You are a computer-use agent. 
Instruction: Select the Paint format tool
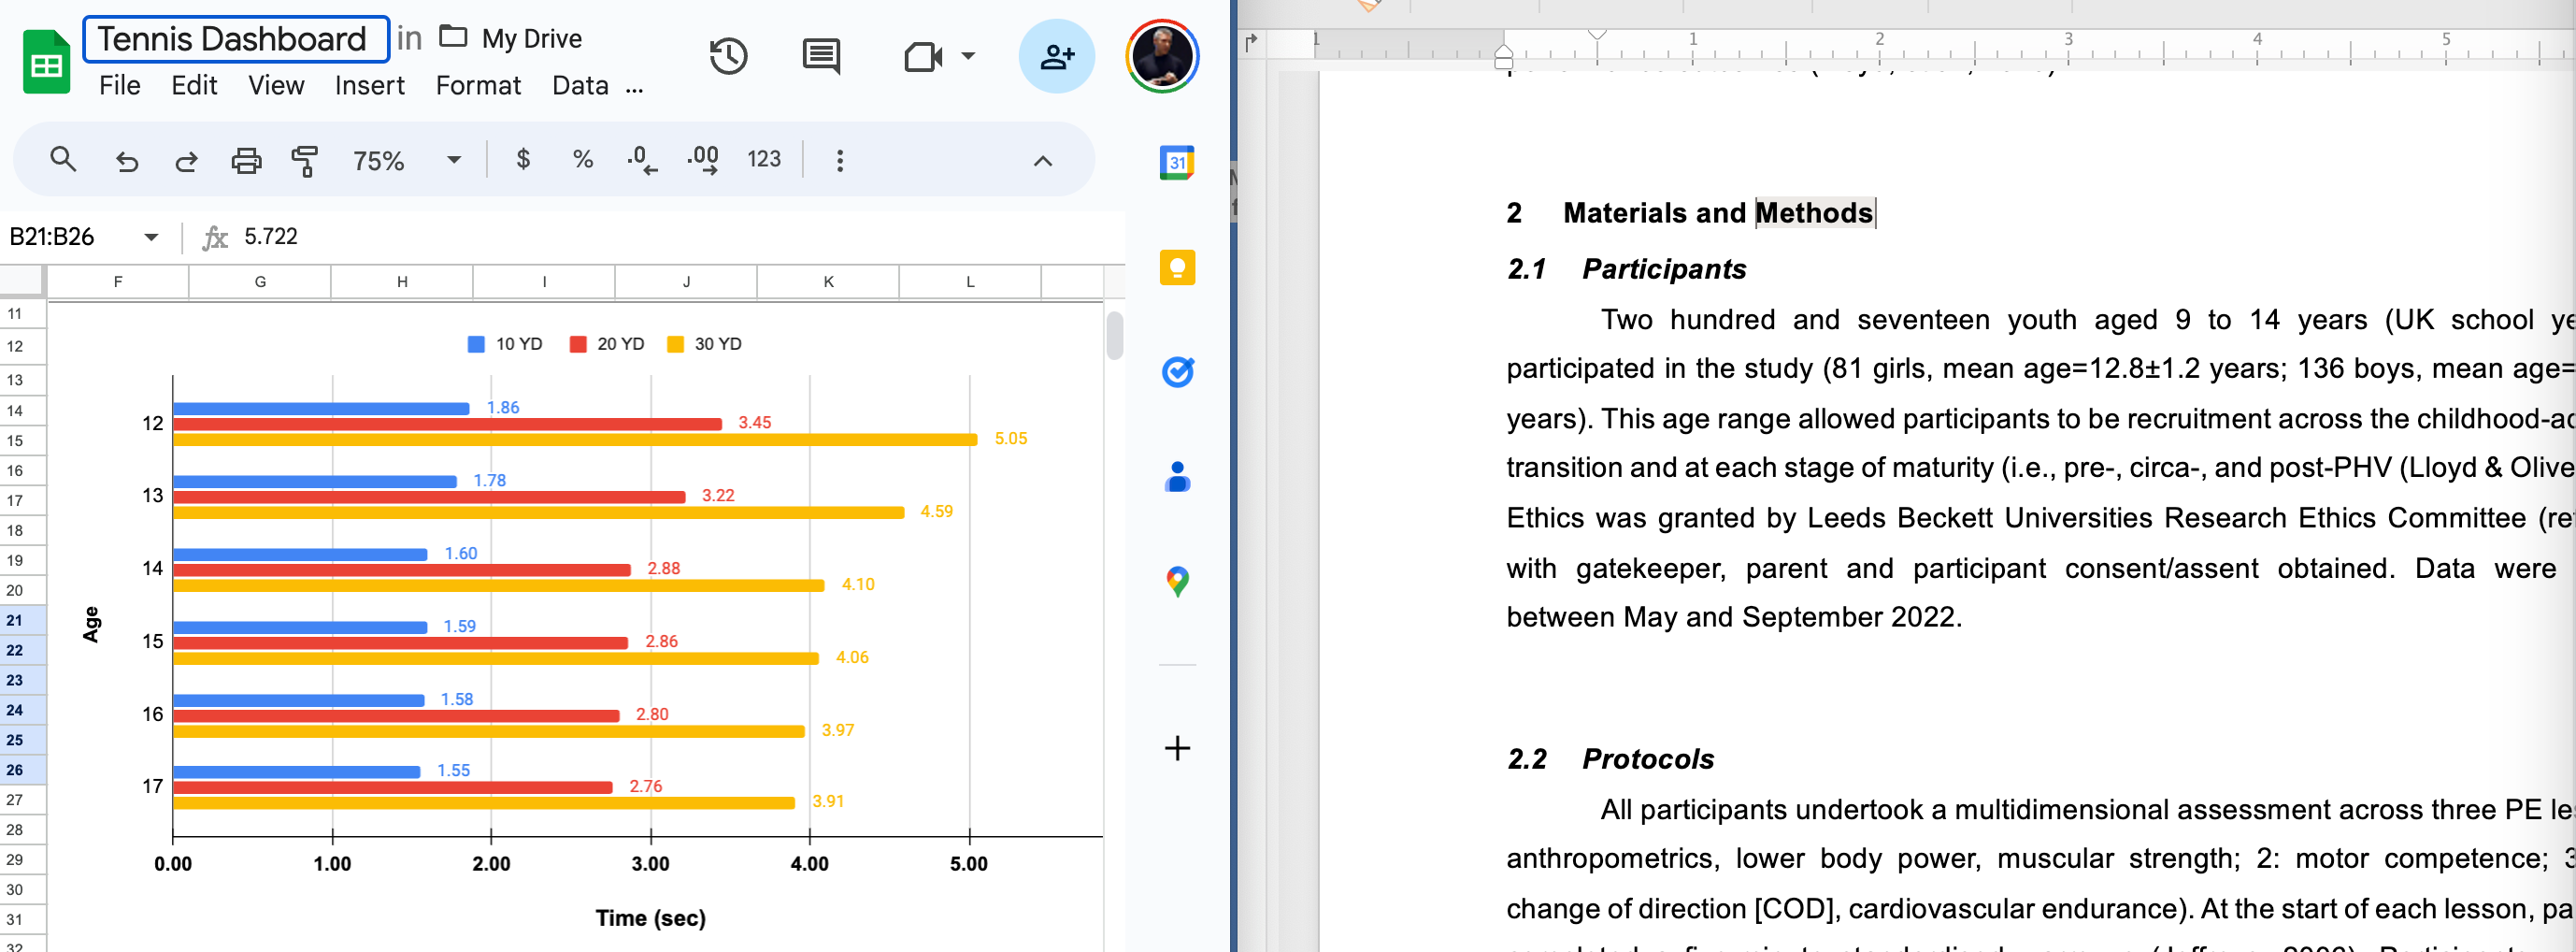304,160
